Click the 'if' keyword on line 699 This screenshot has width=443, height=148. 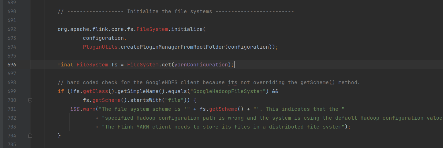(x=61, y=91)
